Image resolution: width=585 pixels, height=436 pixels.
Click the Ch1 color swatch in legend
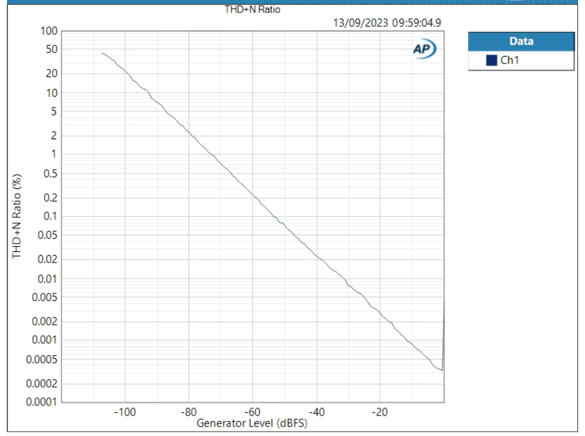(492, 60)
